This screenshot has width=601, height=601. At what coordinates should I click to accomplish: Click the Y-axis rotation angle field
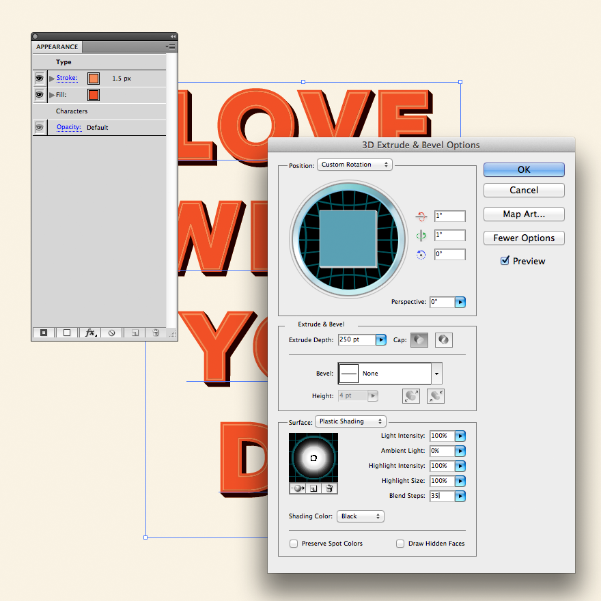tap(449, 235)
